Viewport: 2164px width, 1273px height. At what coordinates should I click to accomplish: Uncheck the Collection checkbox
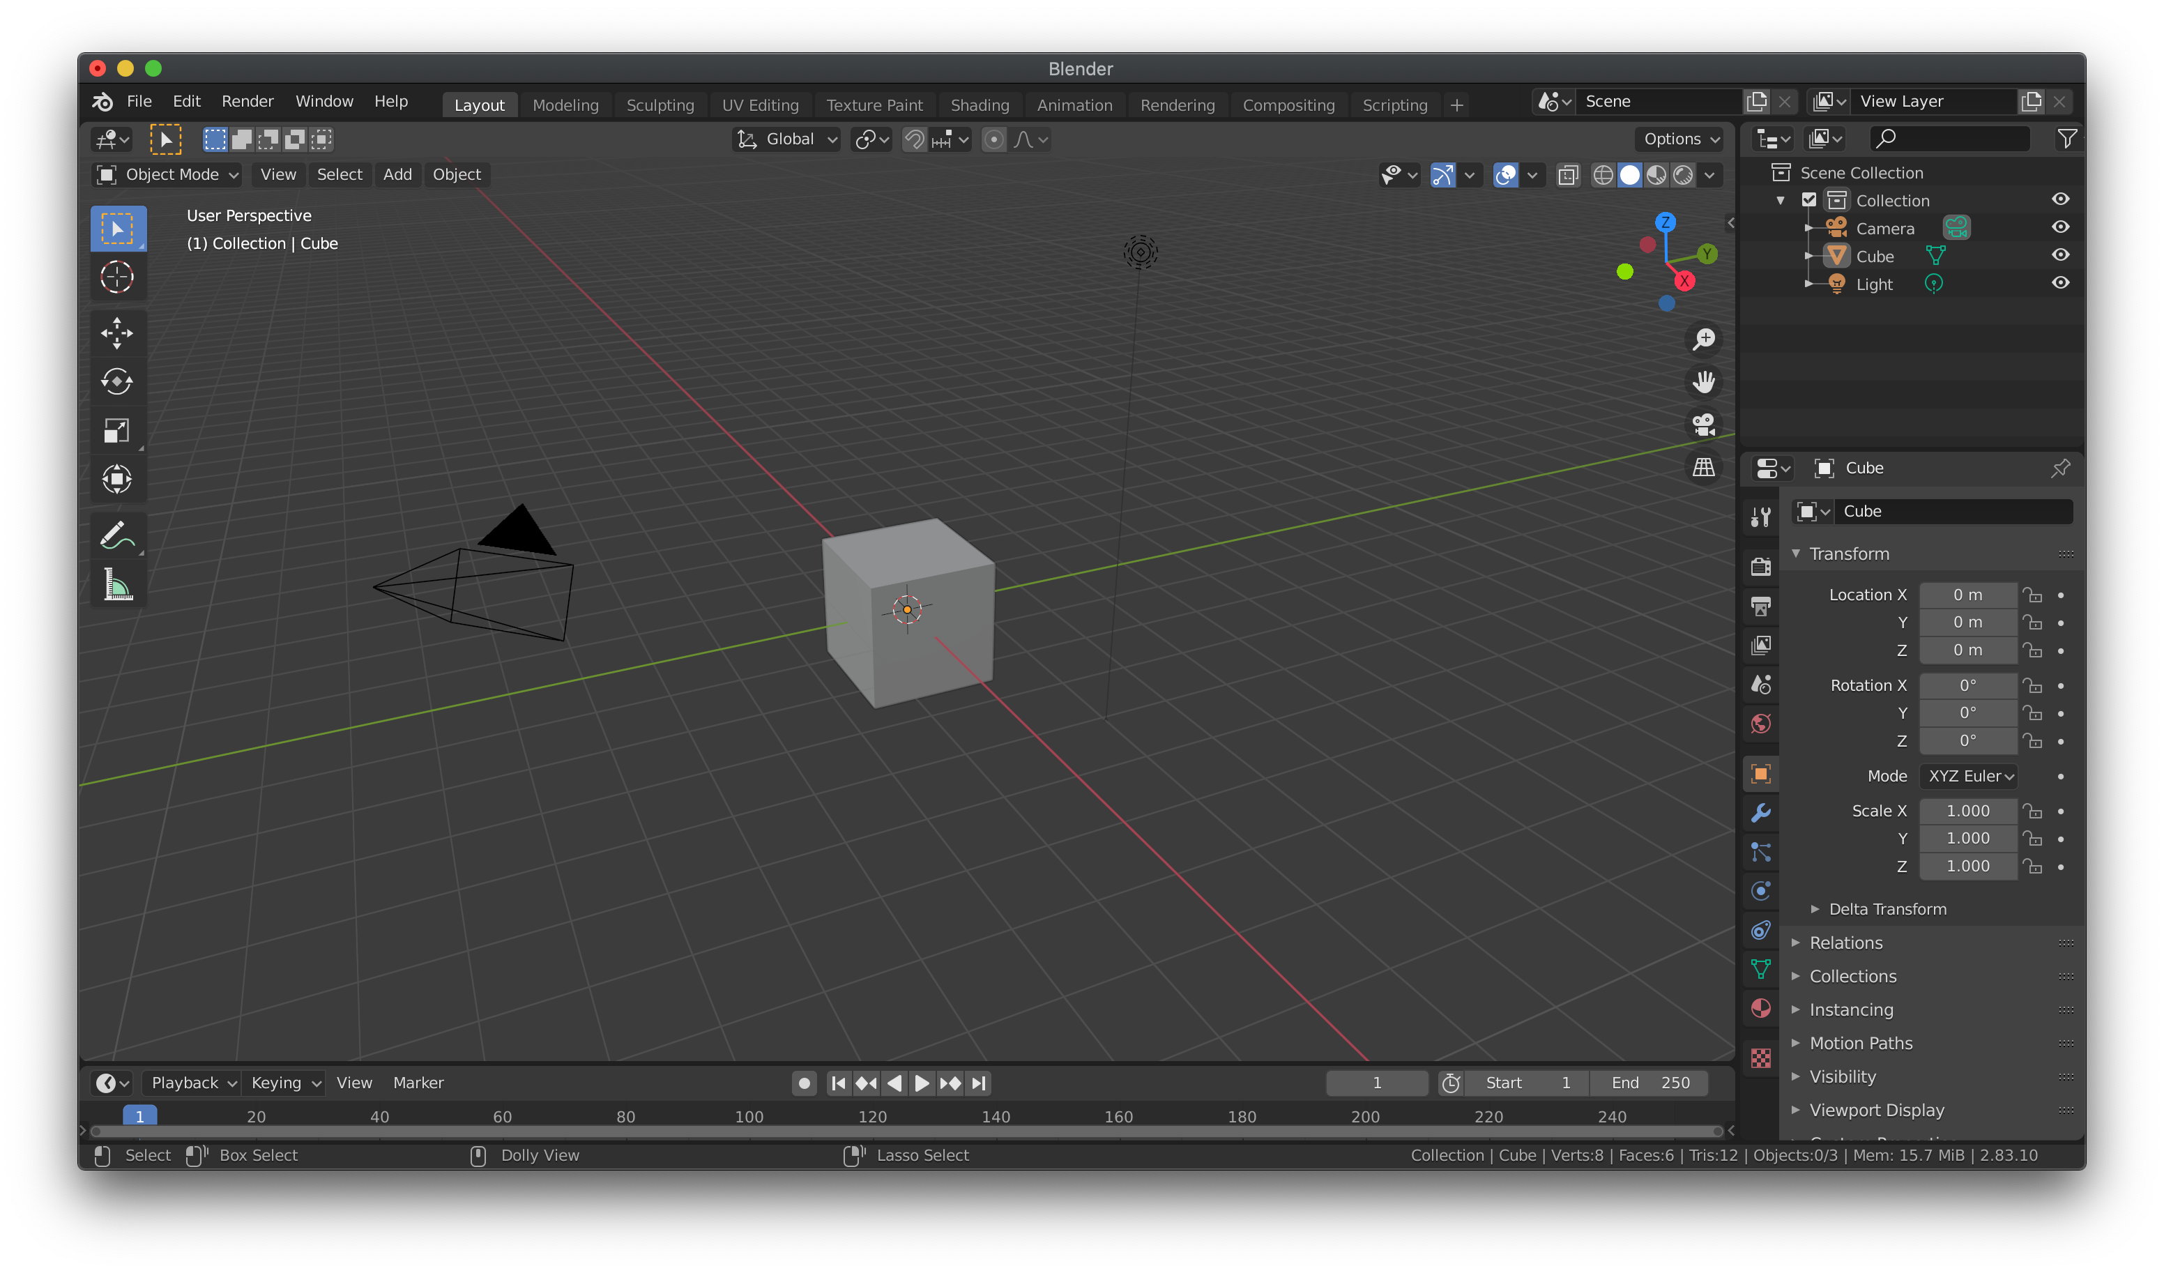1808,200
